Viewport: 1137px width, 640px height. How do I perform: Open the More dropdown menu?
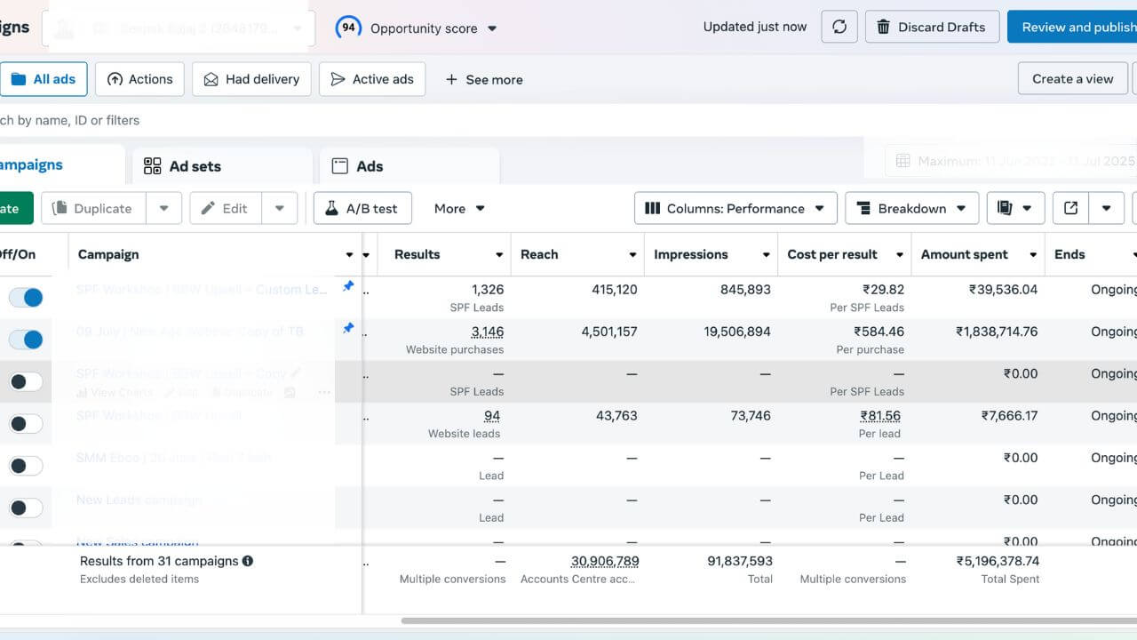point(459,208)
